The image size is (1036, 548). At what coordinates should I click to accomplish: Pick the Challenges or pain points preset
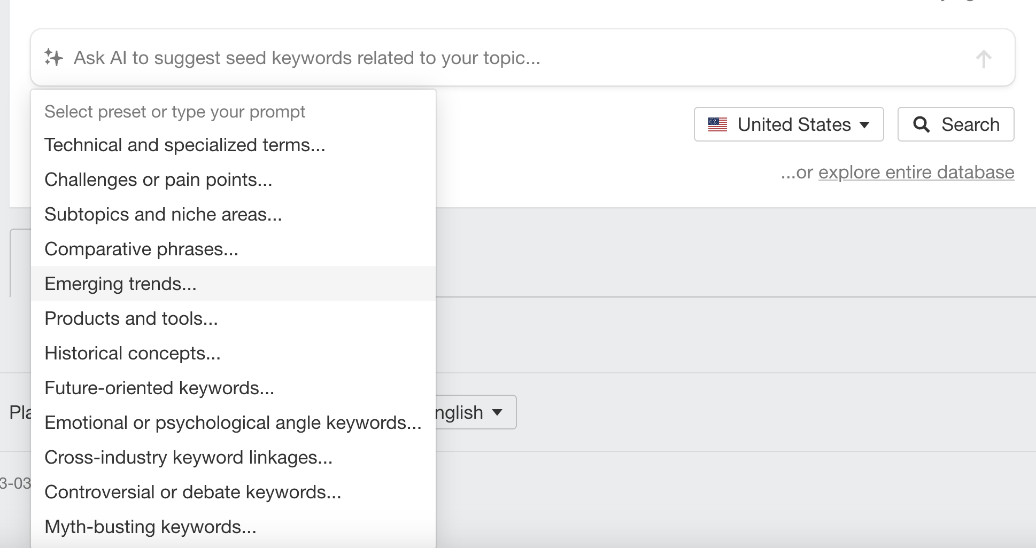point(158,179)
